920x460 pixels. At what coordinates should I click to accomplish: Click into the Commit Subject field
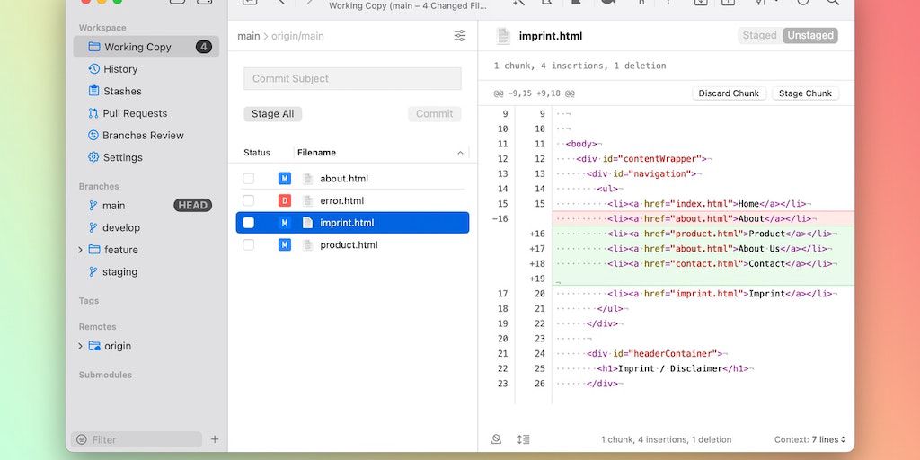pyautogui.click(x=352, y=79)
